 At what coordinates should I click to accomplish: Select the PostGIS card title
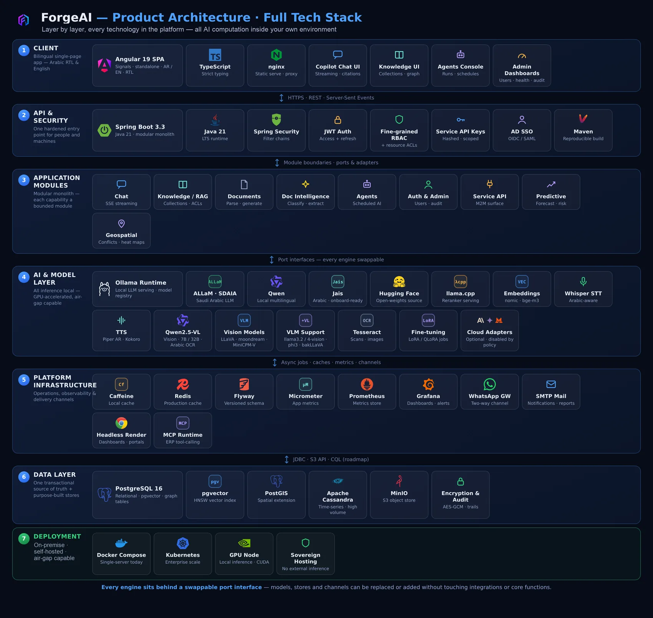point(277,493)
